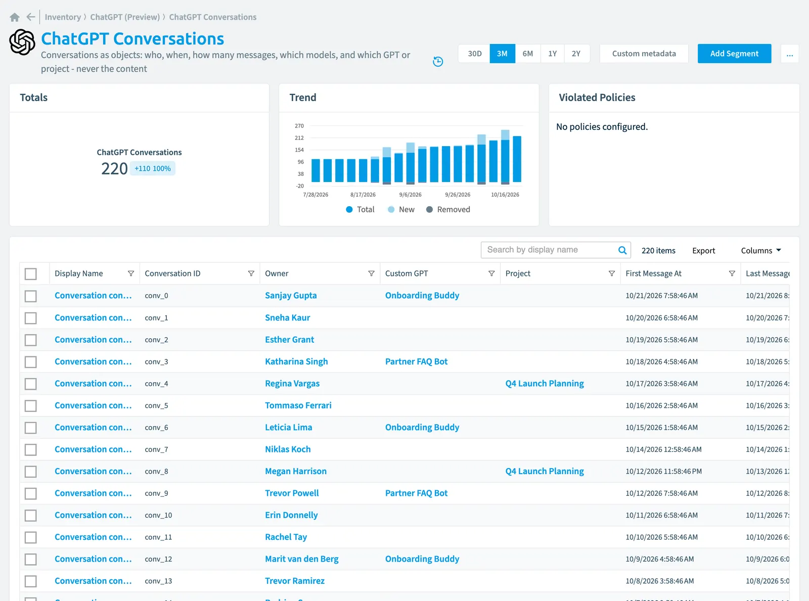Filter the Custom GPT column

pyautogui.click(x=491, y=273)
